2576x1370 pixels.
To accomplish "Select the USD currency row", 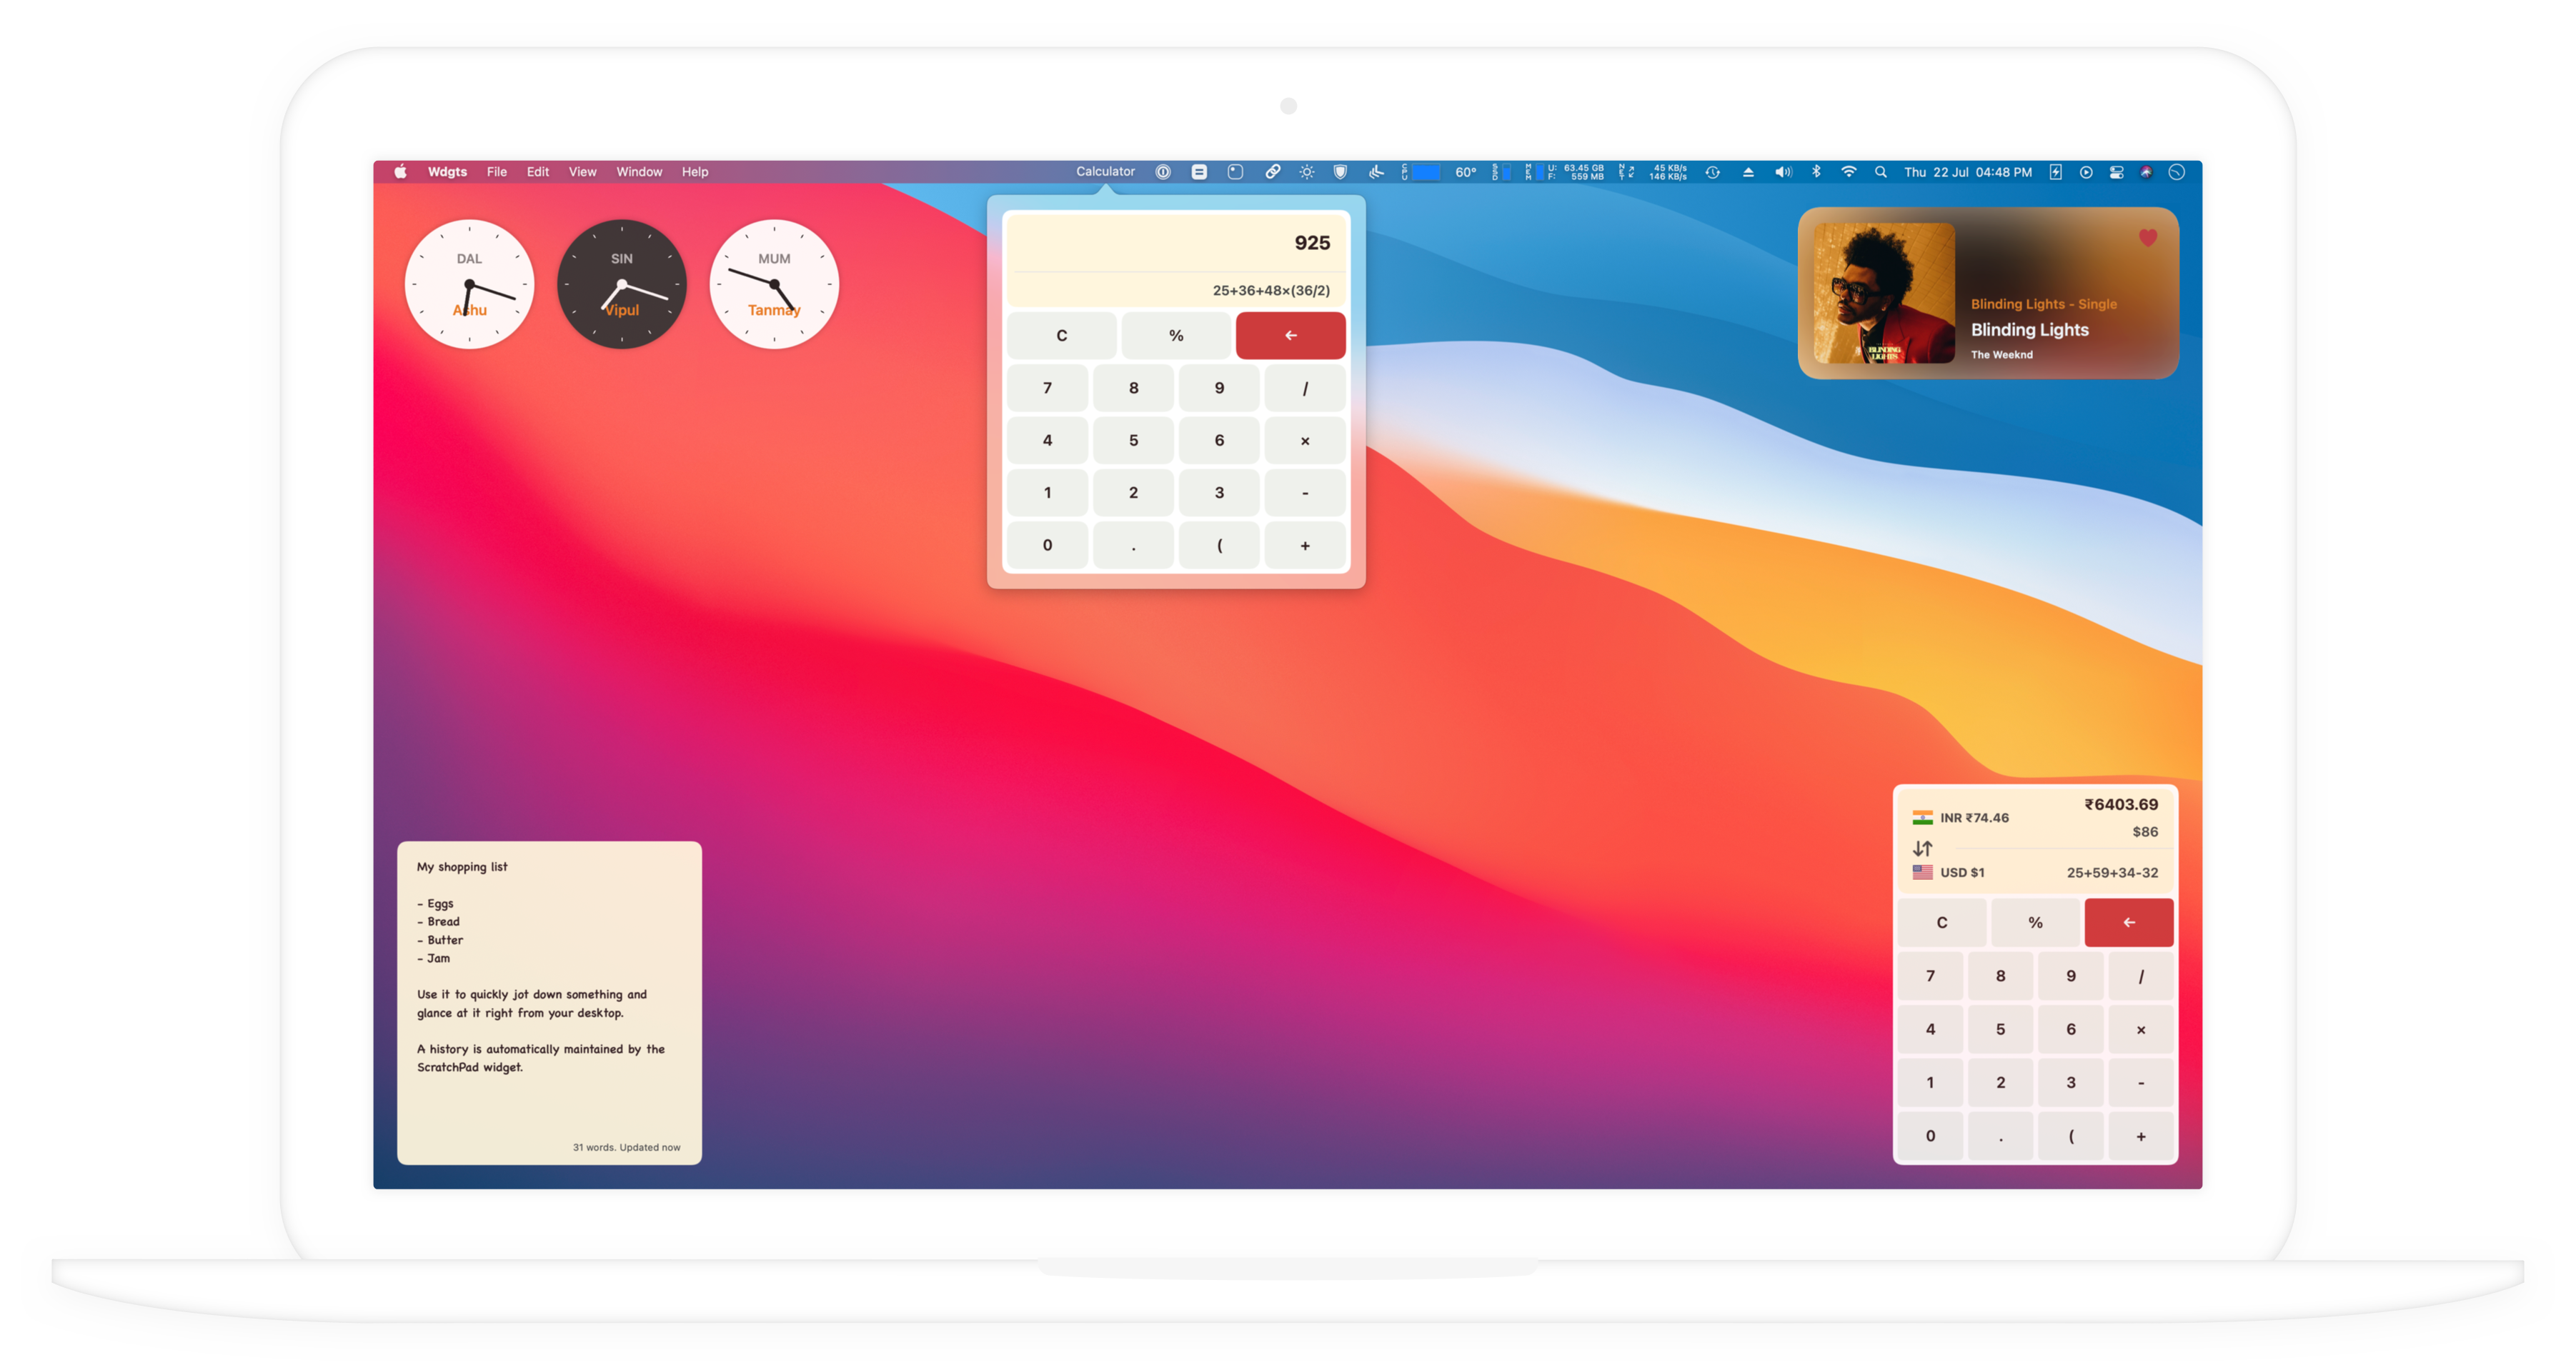I will [x=1961, y=872].
